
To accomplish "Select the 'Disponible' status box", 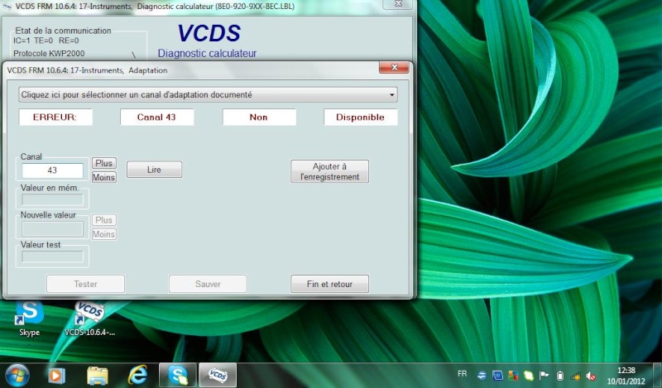I will 361,117.
